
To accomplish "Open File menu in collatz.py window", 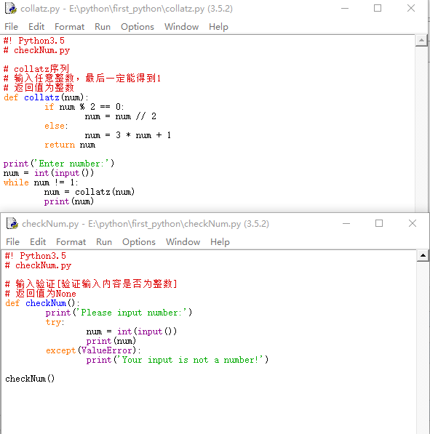I will 12,27.
